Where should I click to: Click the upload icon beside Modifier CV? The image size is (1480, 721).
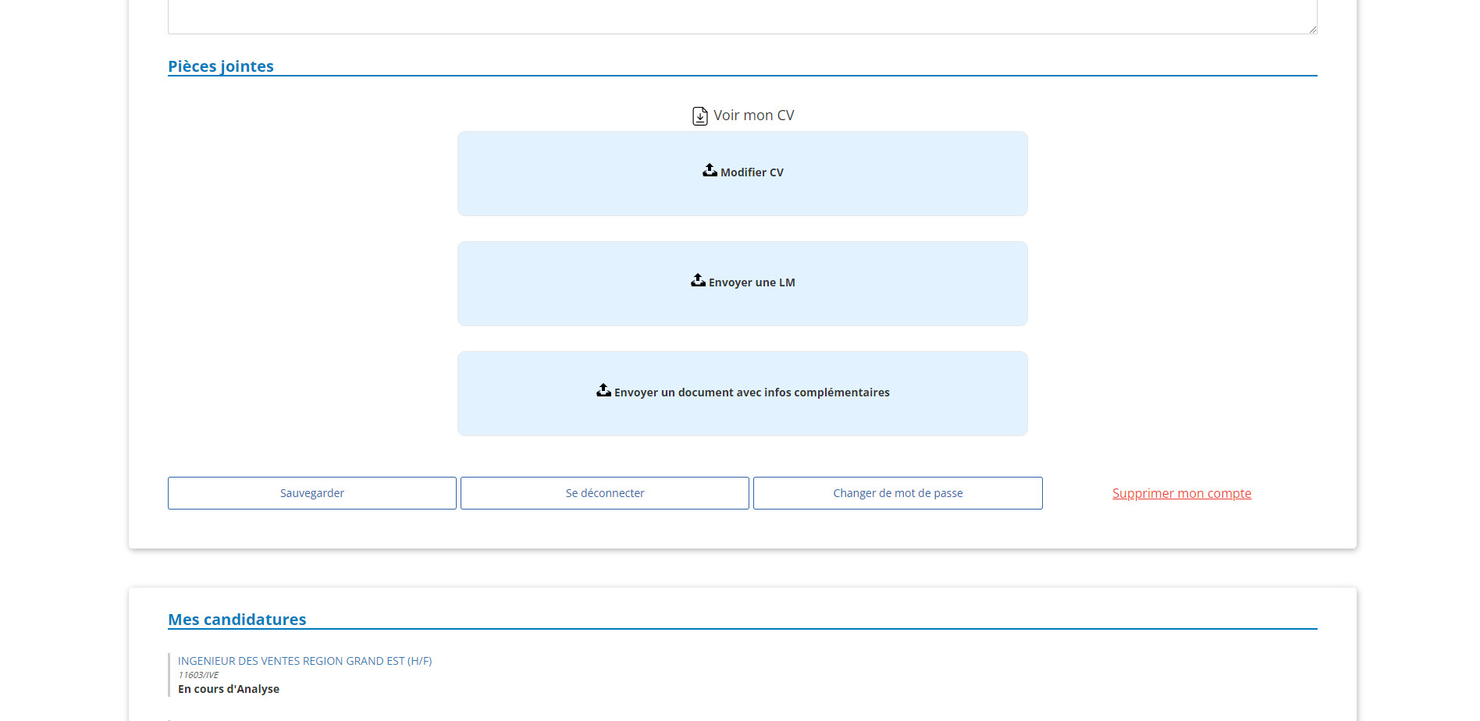tap(710, 170)
